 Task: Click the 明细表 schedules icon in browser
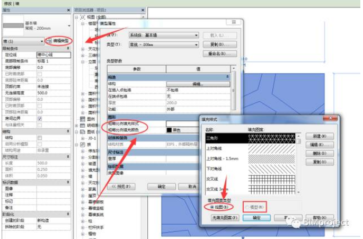point(83,126)
